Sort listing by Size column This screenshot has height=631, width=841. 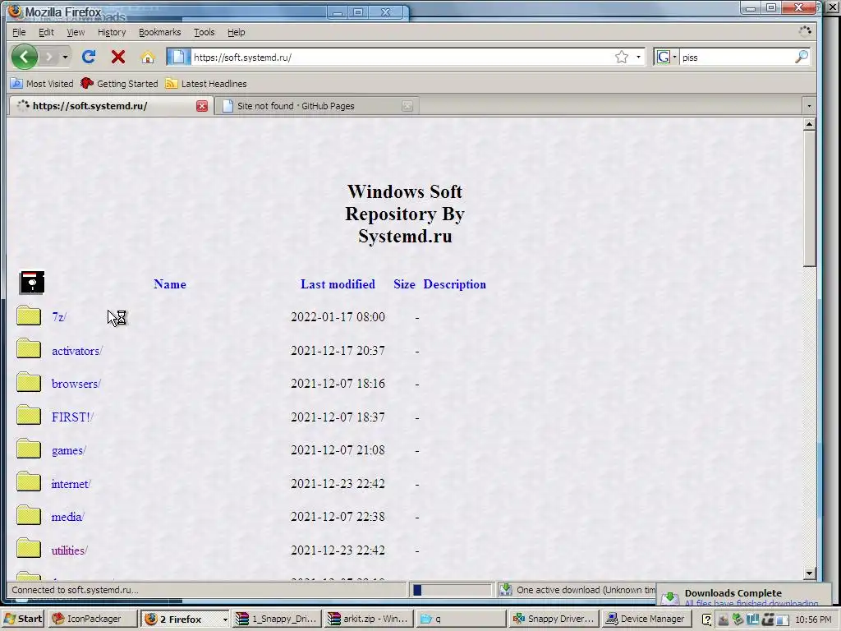point(404,284)
